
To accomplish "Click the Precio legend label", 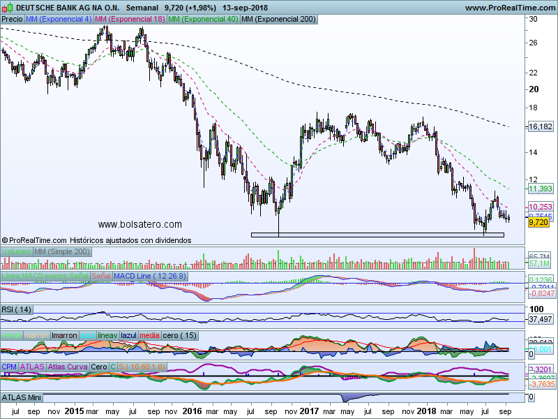I will tap(12, 20).
